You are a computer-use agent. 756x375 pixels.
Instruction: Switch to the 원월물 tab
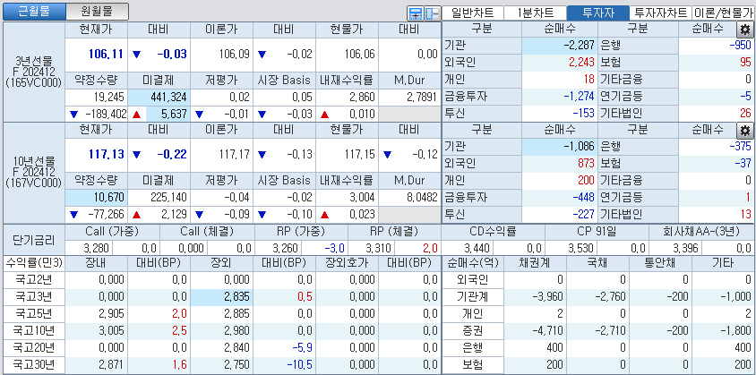click(97, 12)
